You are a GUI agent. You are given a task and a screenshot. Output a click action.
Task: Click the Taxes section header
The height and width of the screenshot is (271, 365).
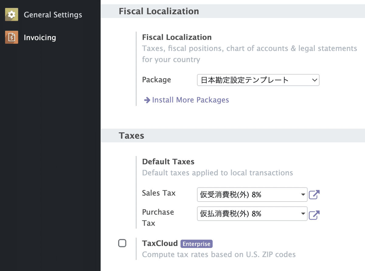131,136
